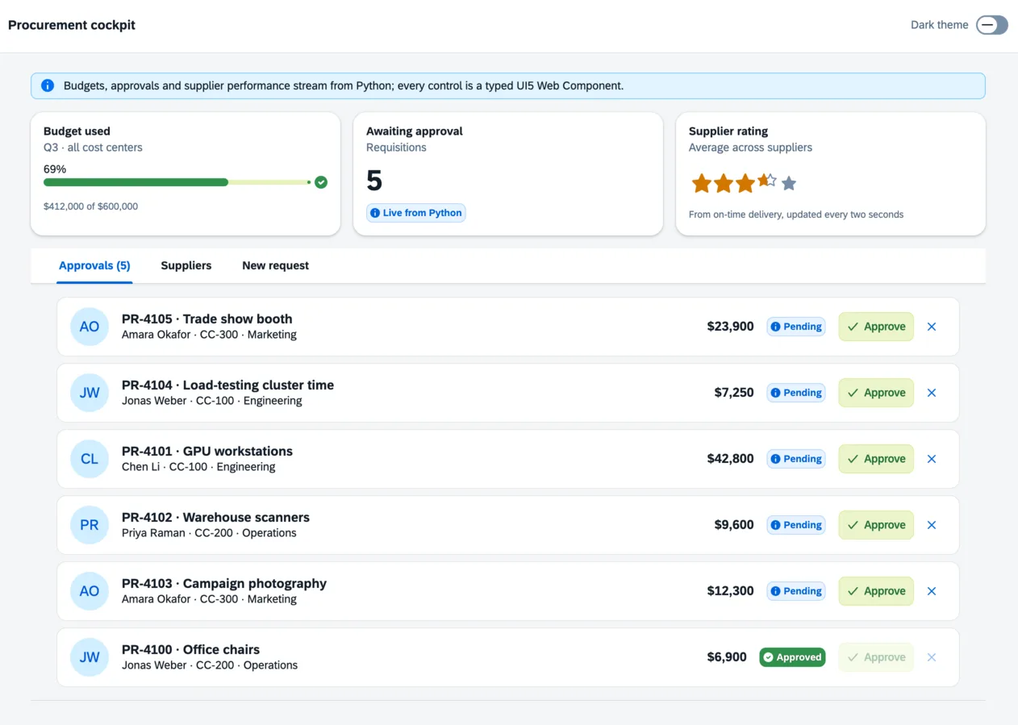The image size is (1018, 725).
Task: Click the title PR-4104 · Load-testing cluster time
Action: [x=227, y=385]
